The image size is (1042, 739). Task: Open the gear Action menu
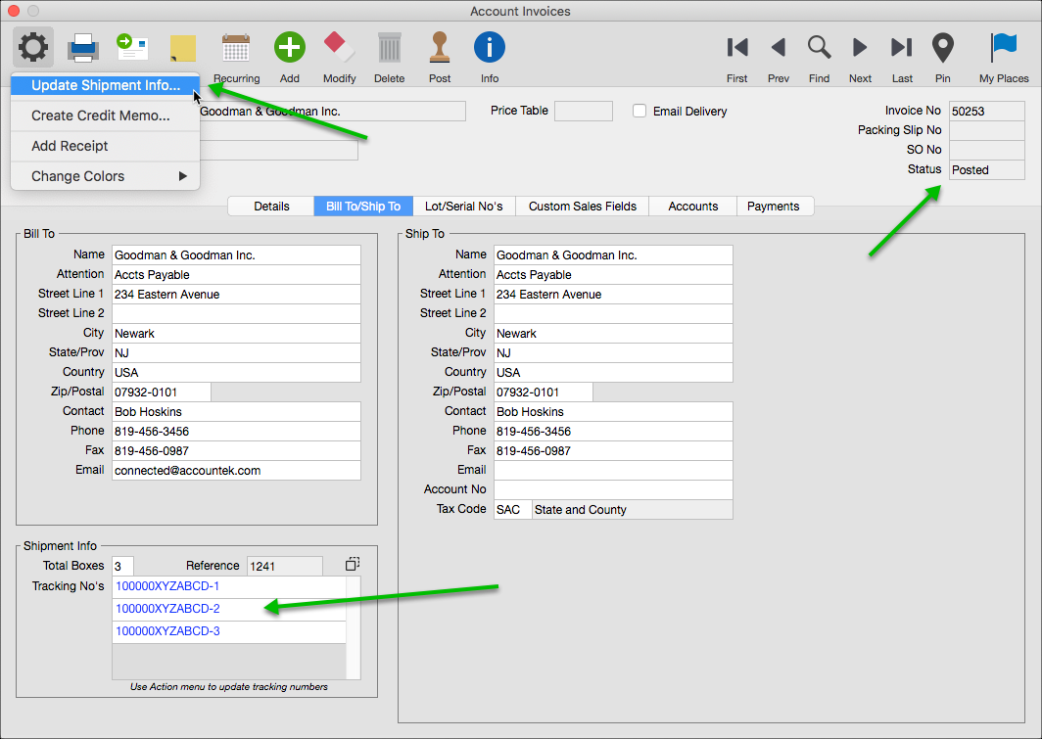(33, 46)
